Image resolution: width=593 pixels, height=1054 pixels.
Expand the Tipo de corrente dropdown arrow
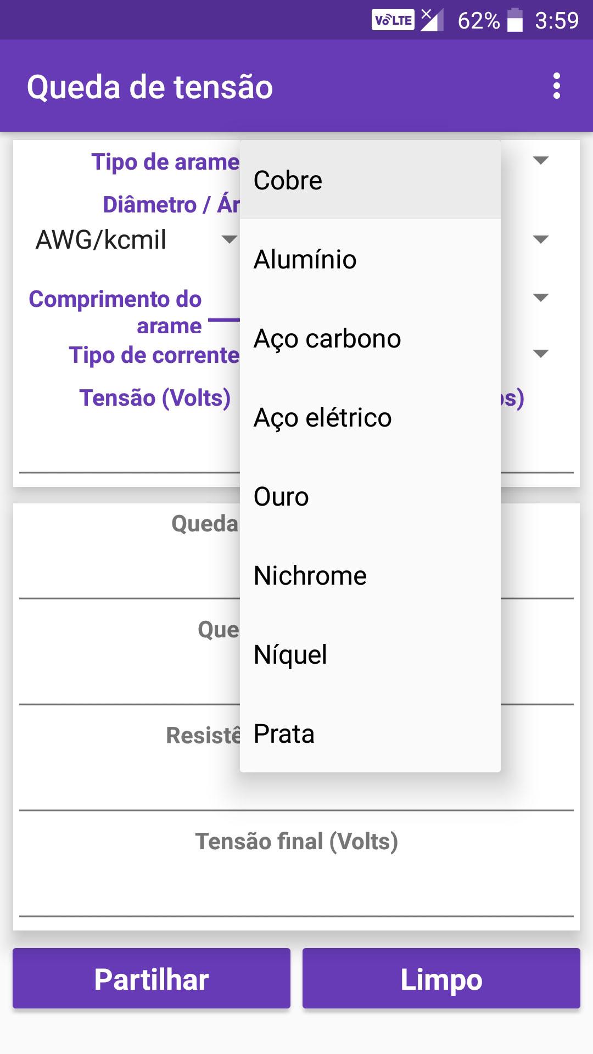541,354
